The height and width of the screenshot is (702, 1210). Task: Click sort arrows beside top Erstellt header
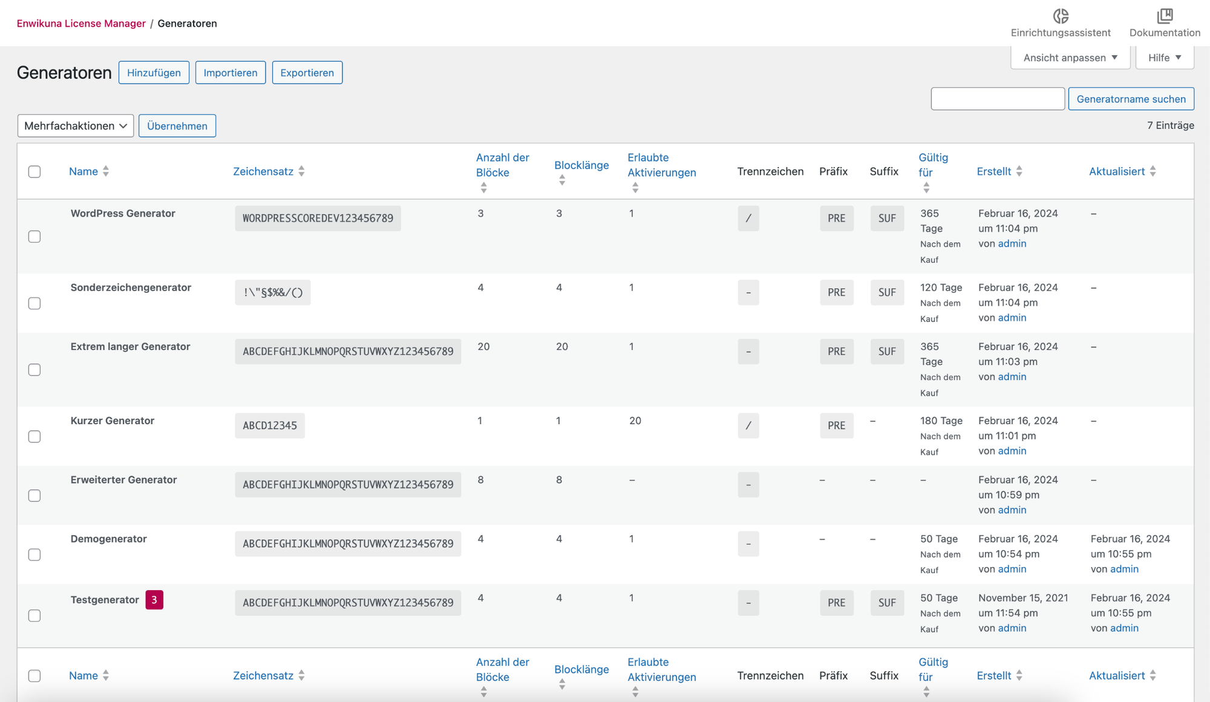[1019, 171]
